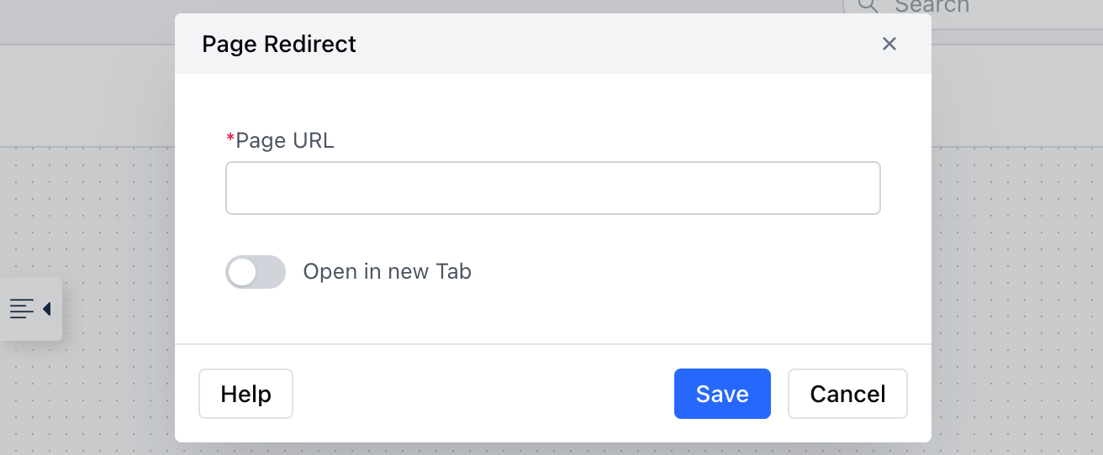Click the empty white area below the toggle
The height and width of the screenshot is (455, 1103).
(x=553, y=317)
